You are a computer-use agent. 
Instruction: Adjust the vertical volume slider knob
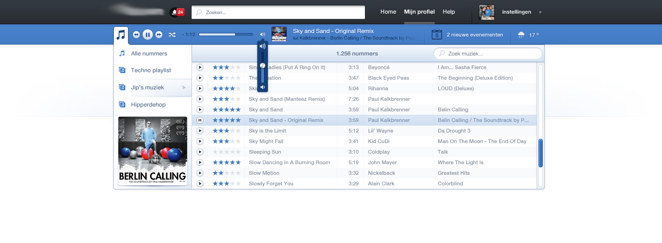(263, 66)
